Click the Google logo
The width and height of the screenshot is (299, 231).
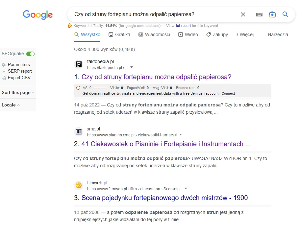(37, 15)
